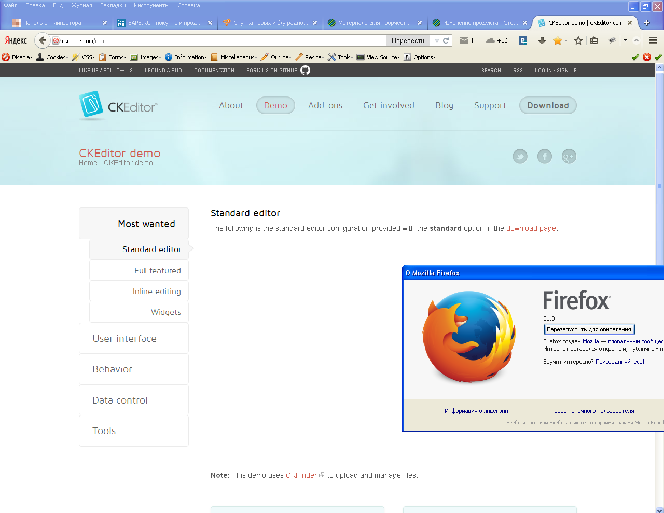Close the SAPE.RU tab

tap(210, 23)
